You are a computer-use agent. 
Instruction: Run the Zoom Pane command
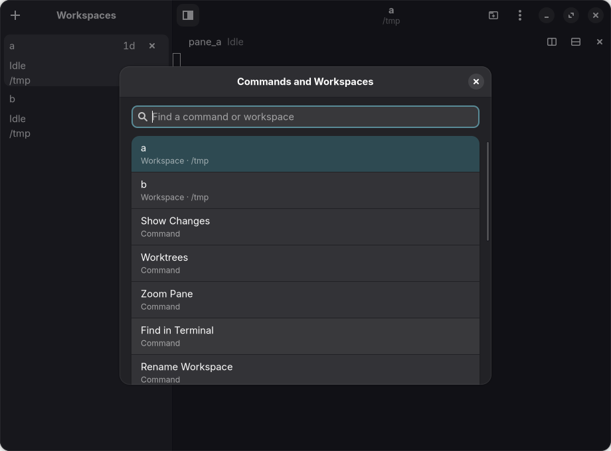click(x=305, y=300)
